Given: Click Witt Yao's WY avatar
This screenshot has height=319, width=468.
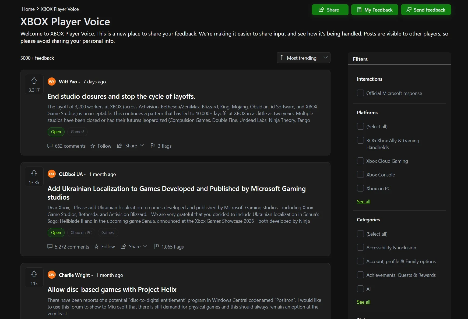Looking at the screenshot, I should pyautogui.click(x=52, y=81).
